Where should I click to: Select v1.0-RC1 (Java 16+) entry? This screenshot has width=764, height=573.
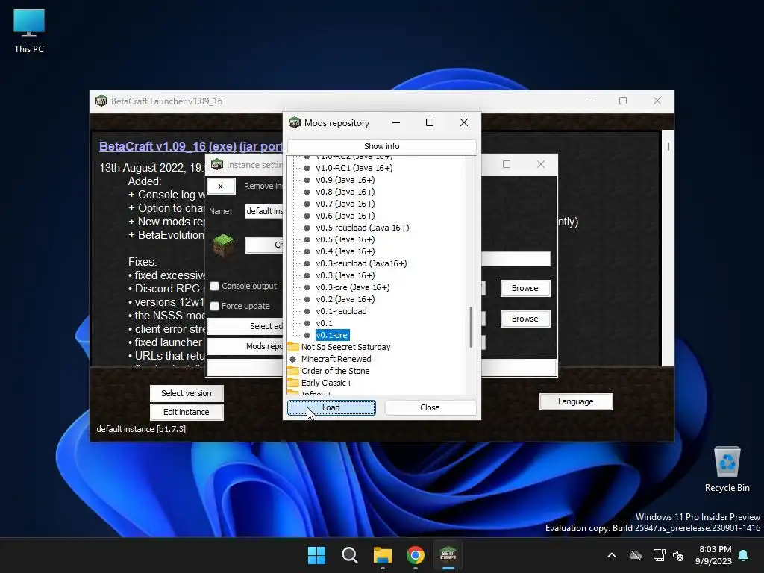354,168
